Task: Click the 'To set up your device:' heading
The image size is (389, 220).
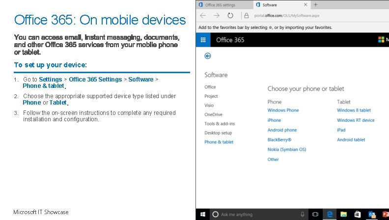Action: [x=51, y=65]
